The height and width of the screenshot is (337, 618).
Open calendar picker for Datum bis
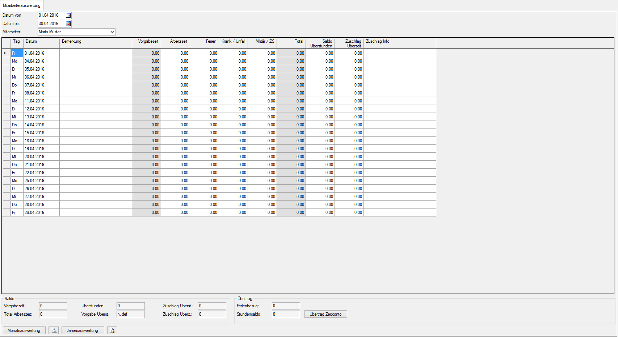68,24
